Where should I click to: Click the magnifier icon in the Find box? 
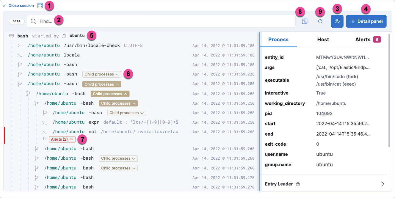pos(34,21)
